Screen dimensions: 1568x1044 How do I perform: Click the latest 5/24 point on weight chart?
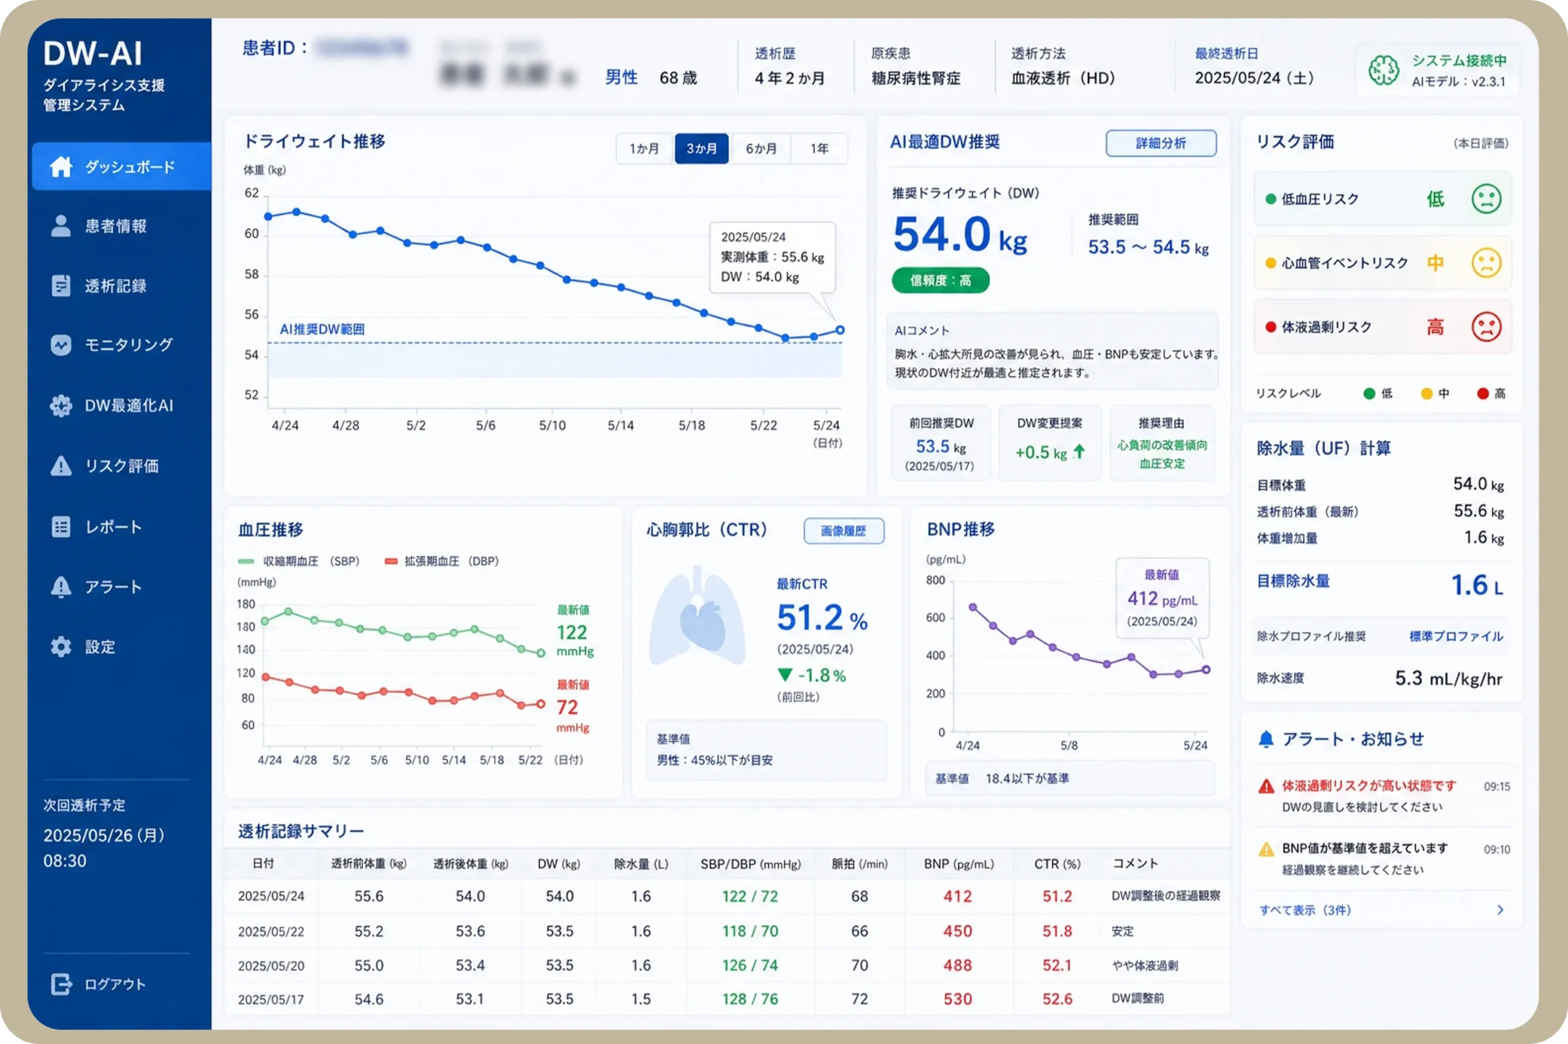pos(840,329)
